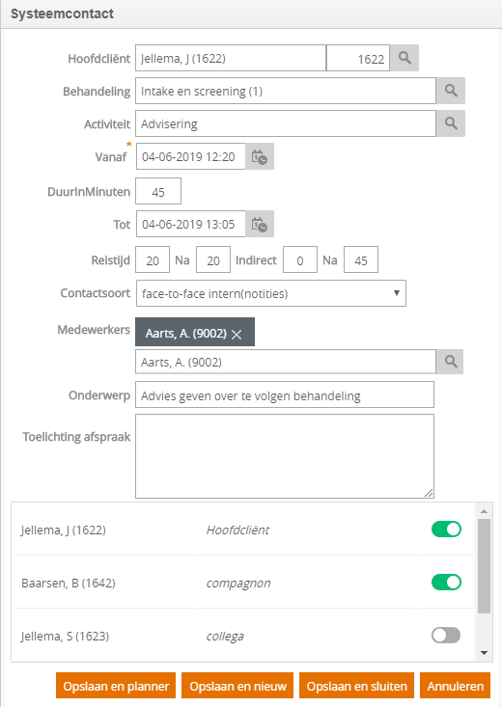
Task: Click the search icon next to Hoofdcliënt
Action: (x=404, y=58)
